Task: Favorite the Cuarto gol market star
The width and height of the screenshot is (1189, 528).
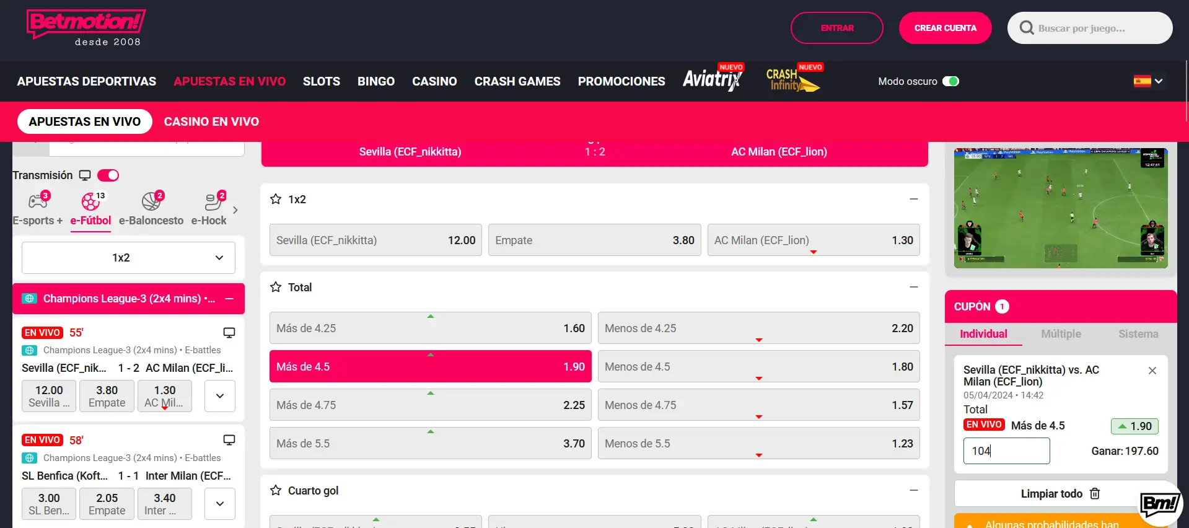Action: 276,490
